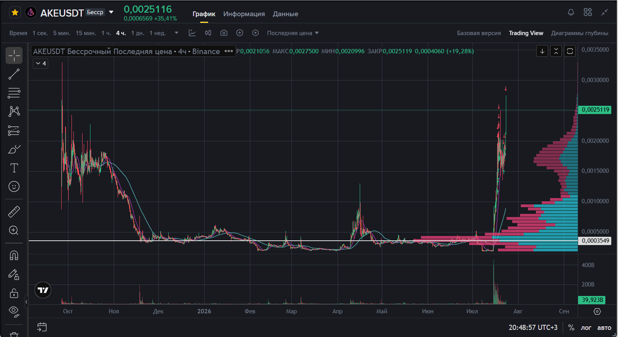Screen dimensions: 618x337
Task: Click the trash remove drawings icon
Action: [x=14, y=334]
